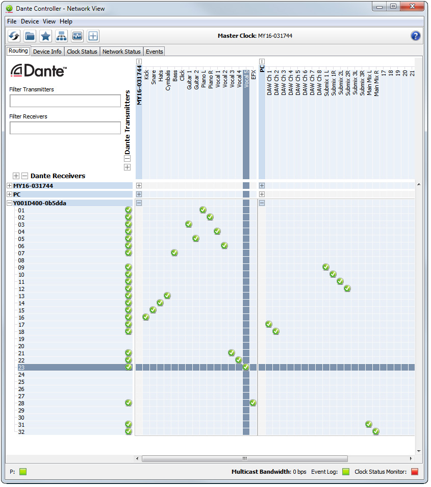Open the Help menu

click(x=66, y=21)
